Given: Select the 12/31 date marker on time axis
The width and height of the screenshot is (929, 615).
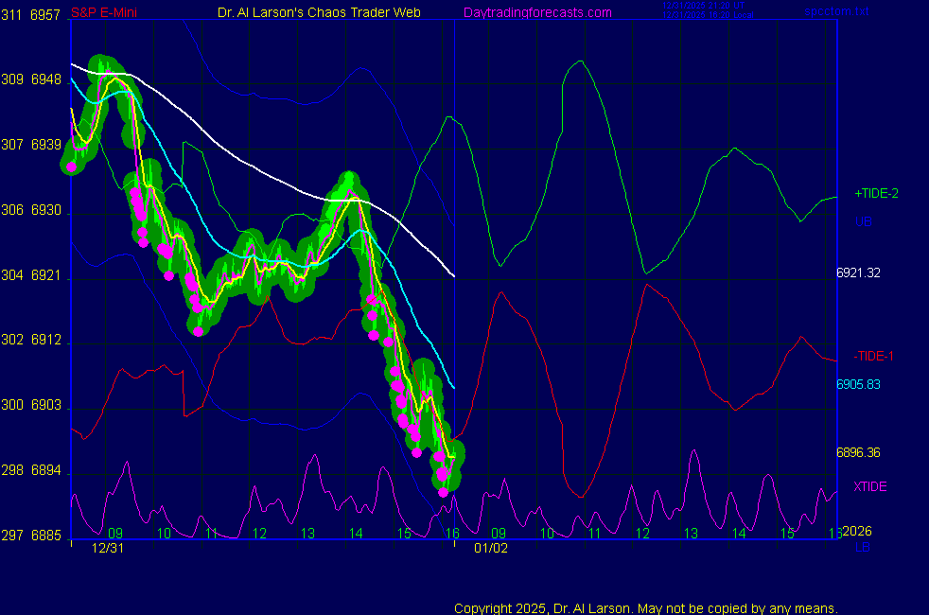Looking at the screenshot, I should click(108, 548).
